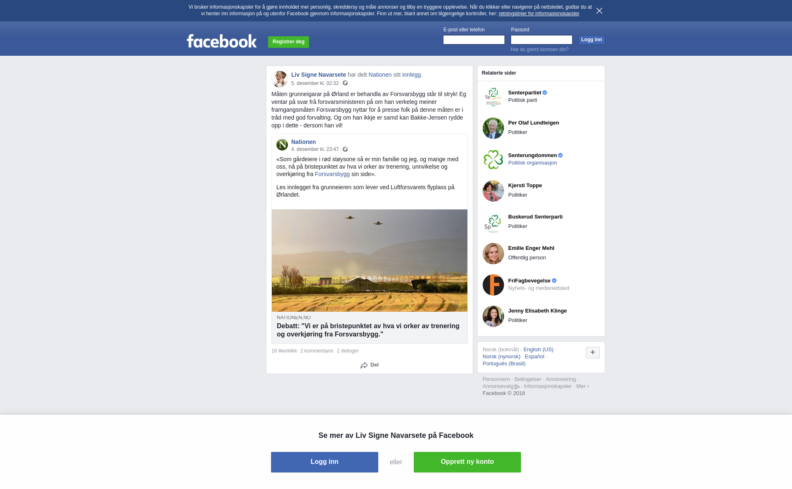792x489 pixels.
Task: Click the Senterungdommen clover icon
Action: (493, 160)
